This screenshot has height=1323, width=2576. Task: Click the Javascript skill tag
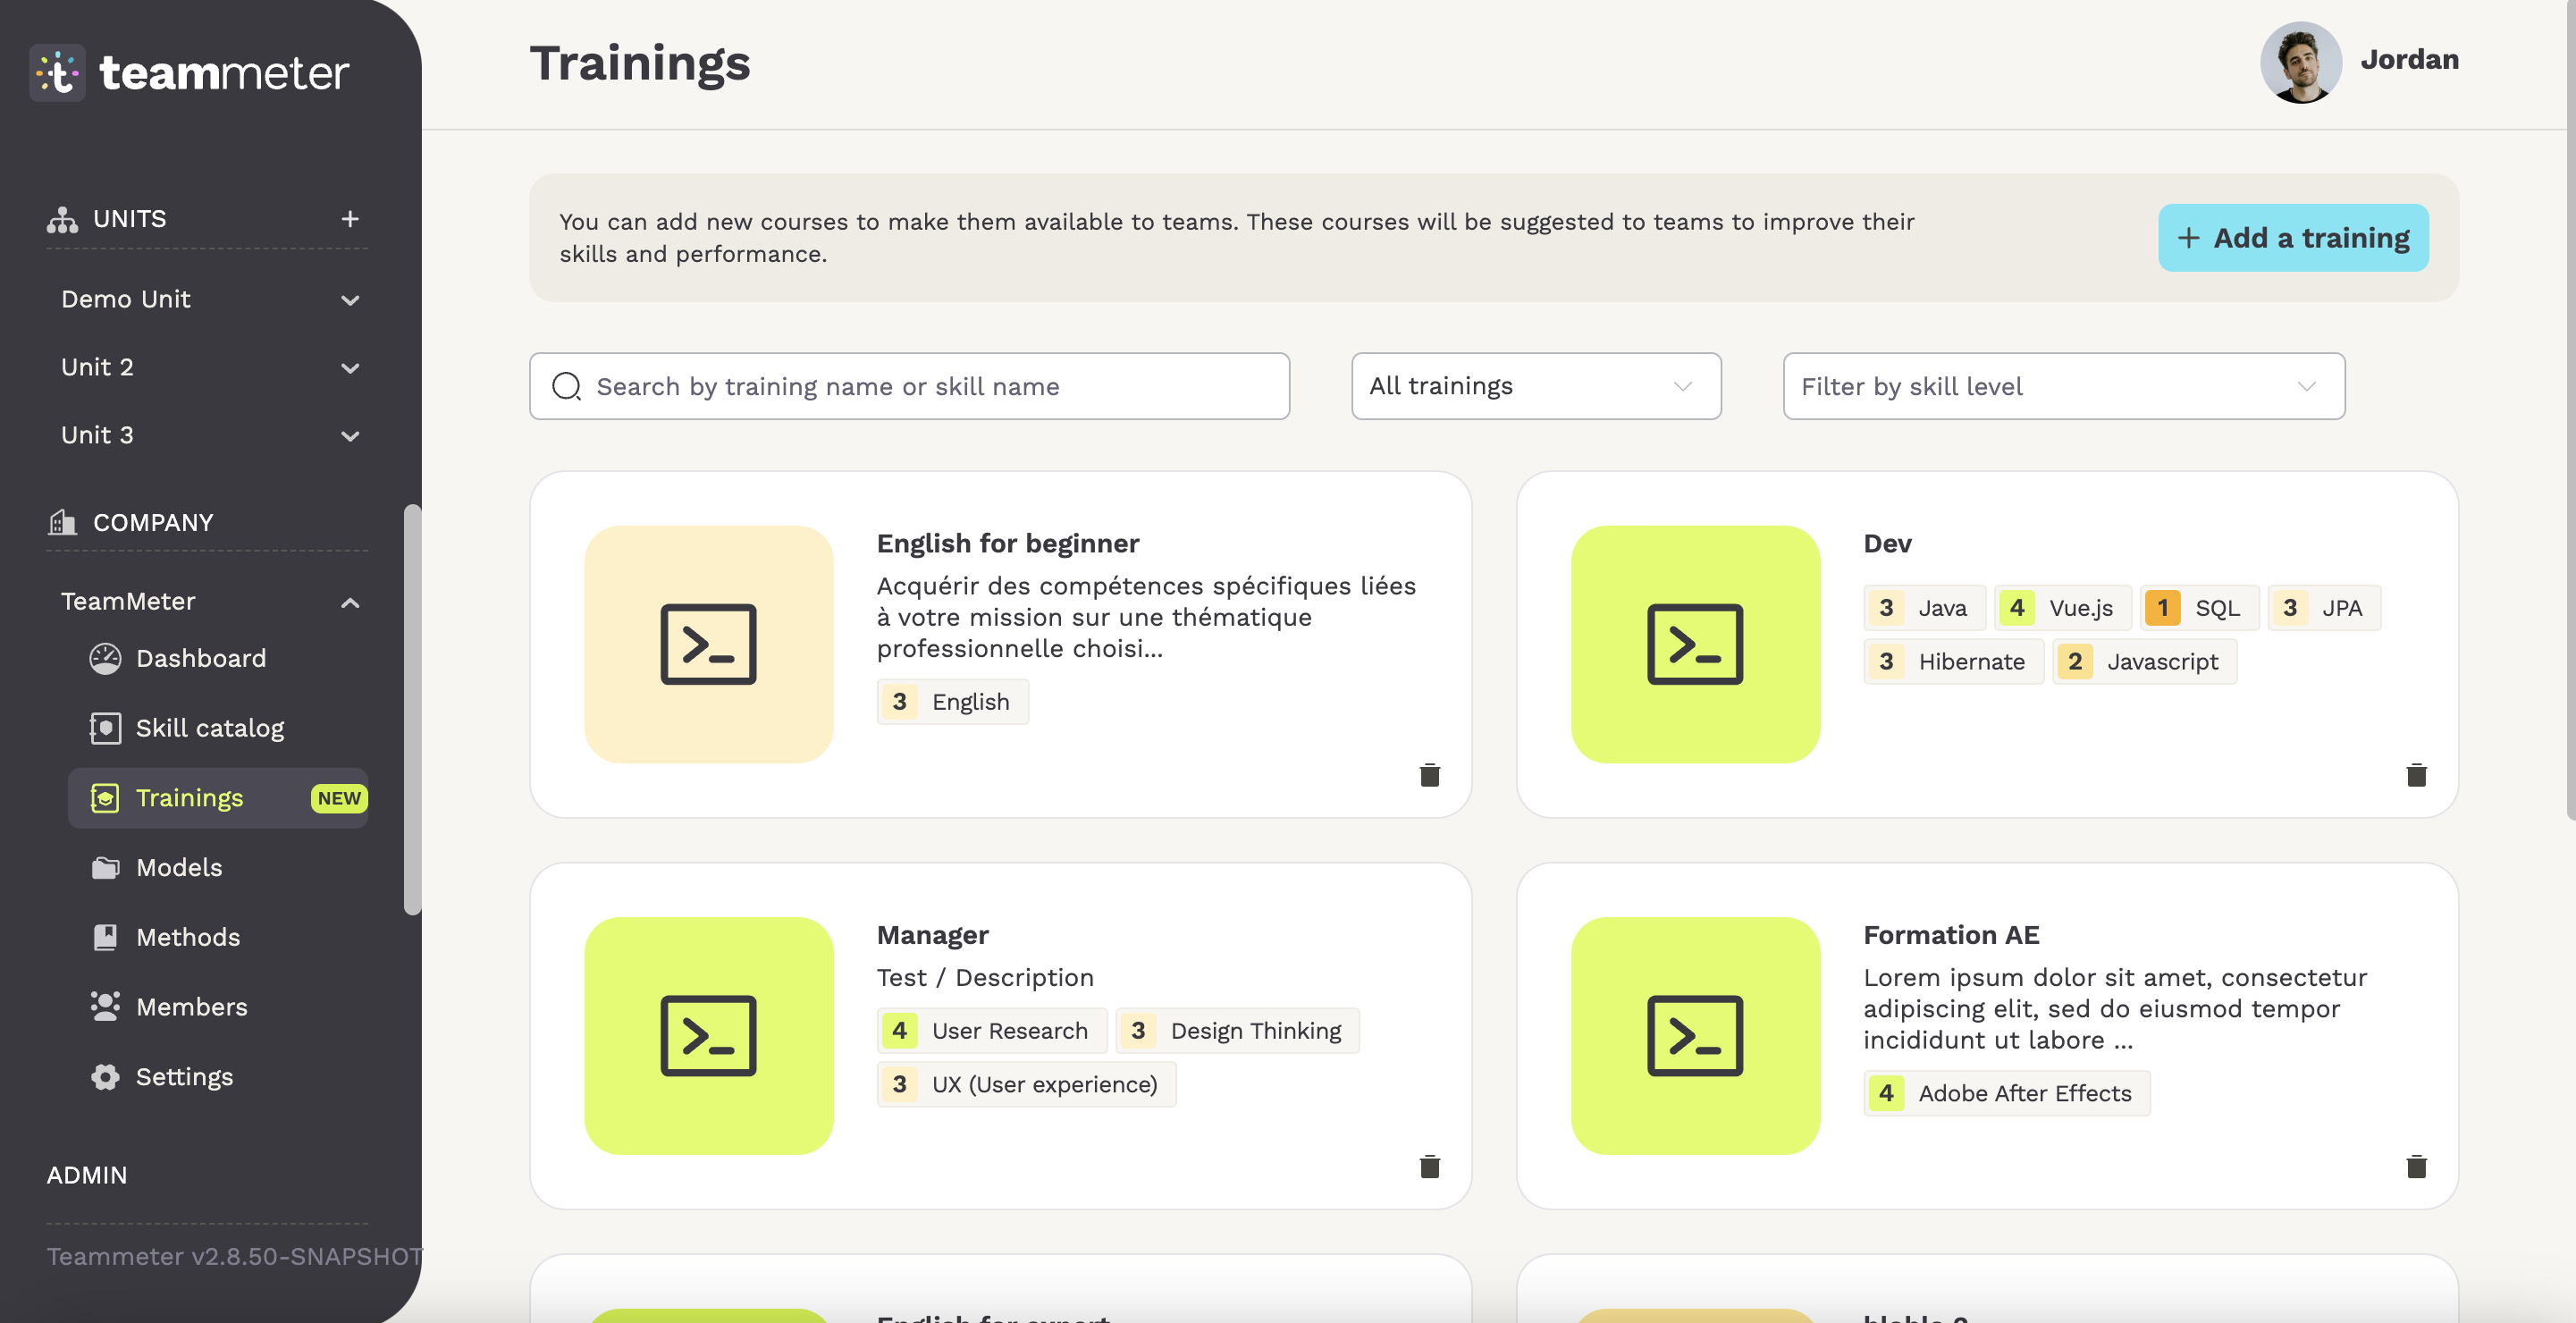(2144, 662)
